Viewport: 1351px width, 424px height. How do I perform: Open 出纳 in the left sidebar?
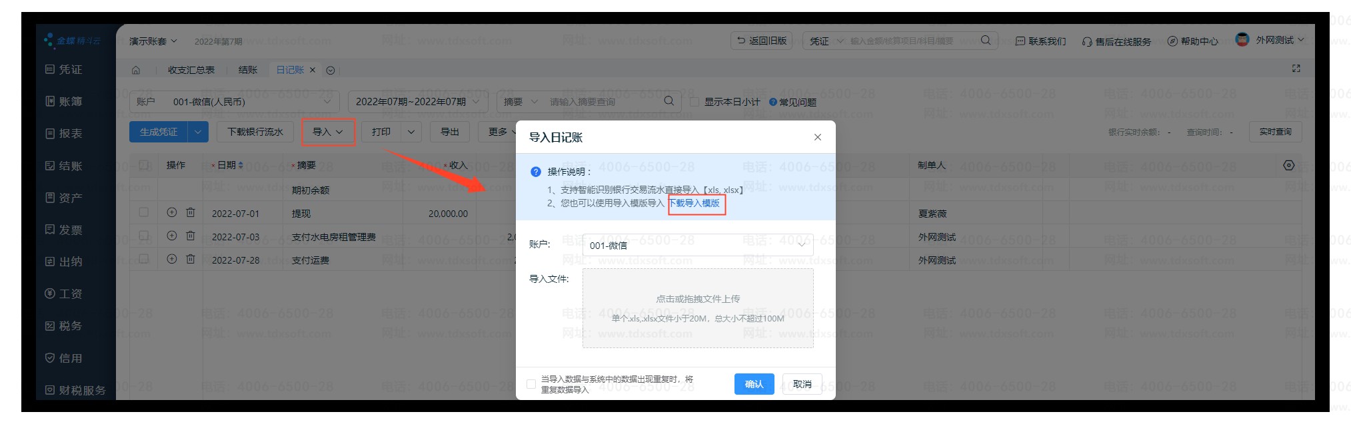point(64,262)
